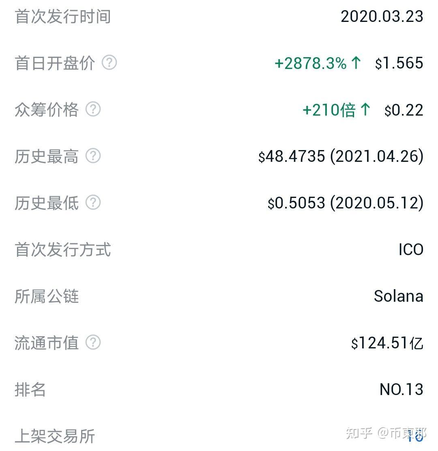Viewport: 438px width, 451px height.
Task: Tap the $1.565 opening price
Action: [399, 63]
